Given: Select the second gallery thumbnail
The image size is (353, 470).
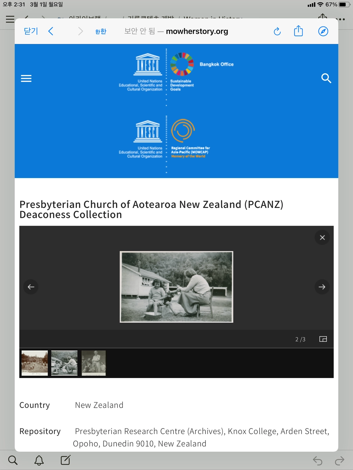Looking at the screenshot, I should click(x=64, y=363).
